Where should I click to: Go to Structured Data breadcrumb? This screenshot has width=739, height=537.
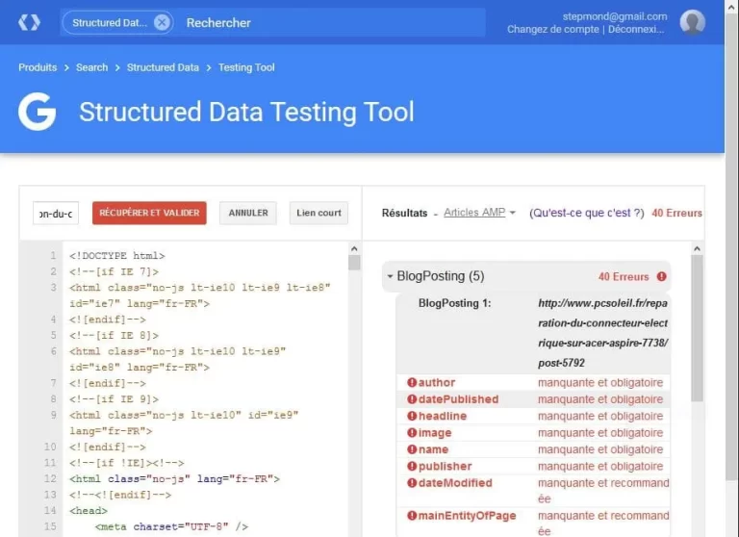click(163, 67)
